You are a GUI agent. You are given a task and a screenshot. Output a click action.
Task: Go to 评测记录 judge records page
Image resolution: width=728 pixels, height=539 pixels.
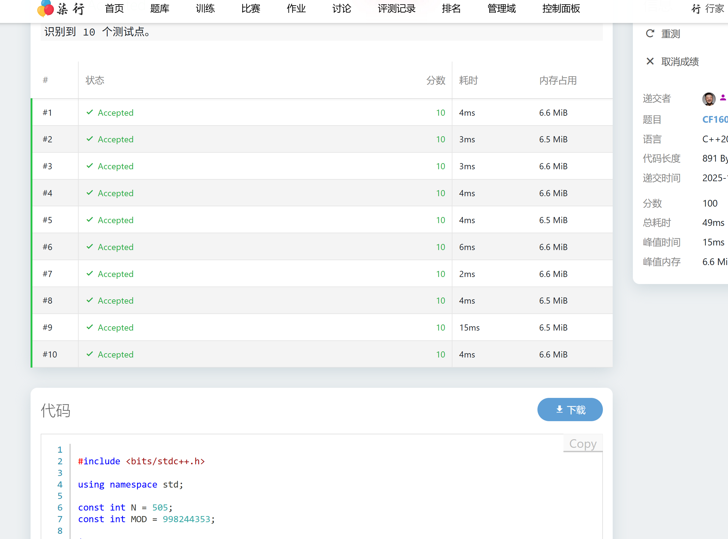pos(396,9)
